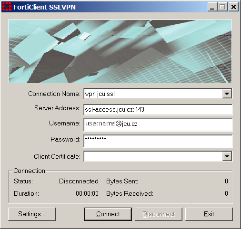
Task: Open the Settings... dialog
Action: [x=32, y=214]
